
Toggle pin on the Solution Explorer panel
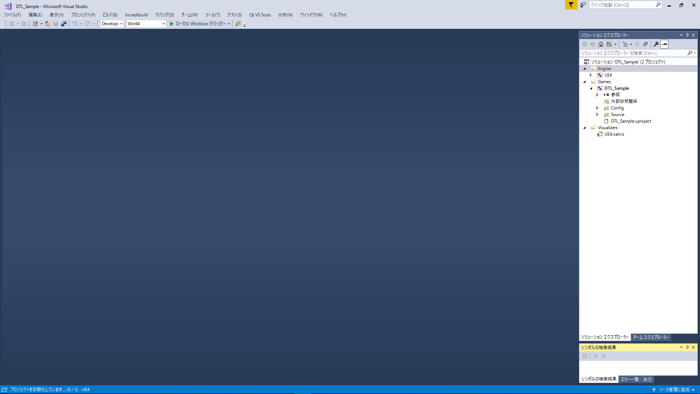tap(687, 35)
